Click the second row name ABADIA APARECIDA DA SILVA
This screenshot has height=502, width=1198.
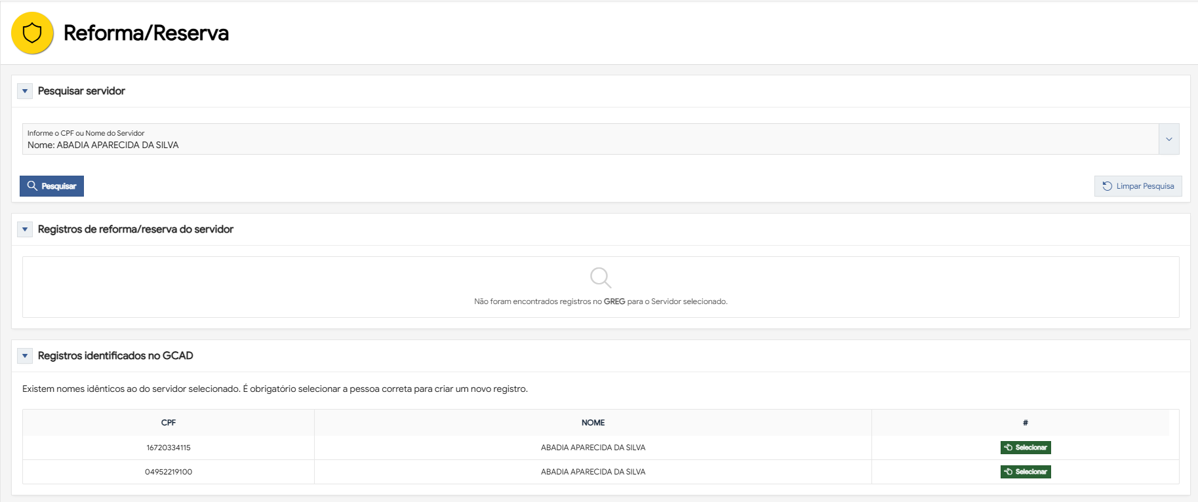click(593, 472)
